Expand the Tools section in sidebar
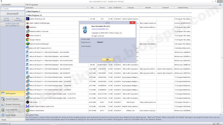The width and height of the screenshot is (223, 125). [13, 120]
